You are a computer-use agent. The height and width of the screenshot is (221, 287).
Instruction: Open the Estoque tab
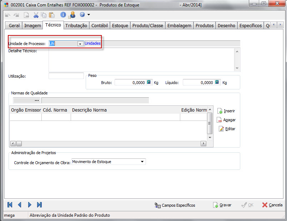click(120, 25)
